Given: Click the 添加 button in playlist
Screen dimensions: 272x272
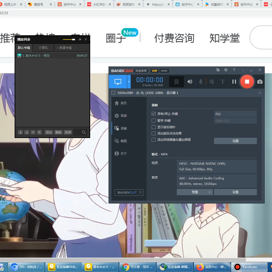Looking at the screenshot, I should (49, 132).
